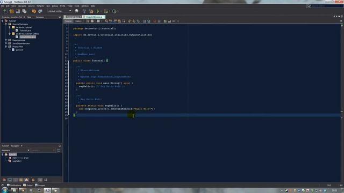
Task: Click the Save All toolbar icon
Action: pyautogui.click(x=24, y=11)
